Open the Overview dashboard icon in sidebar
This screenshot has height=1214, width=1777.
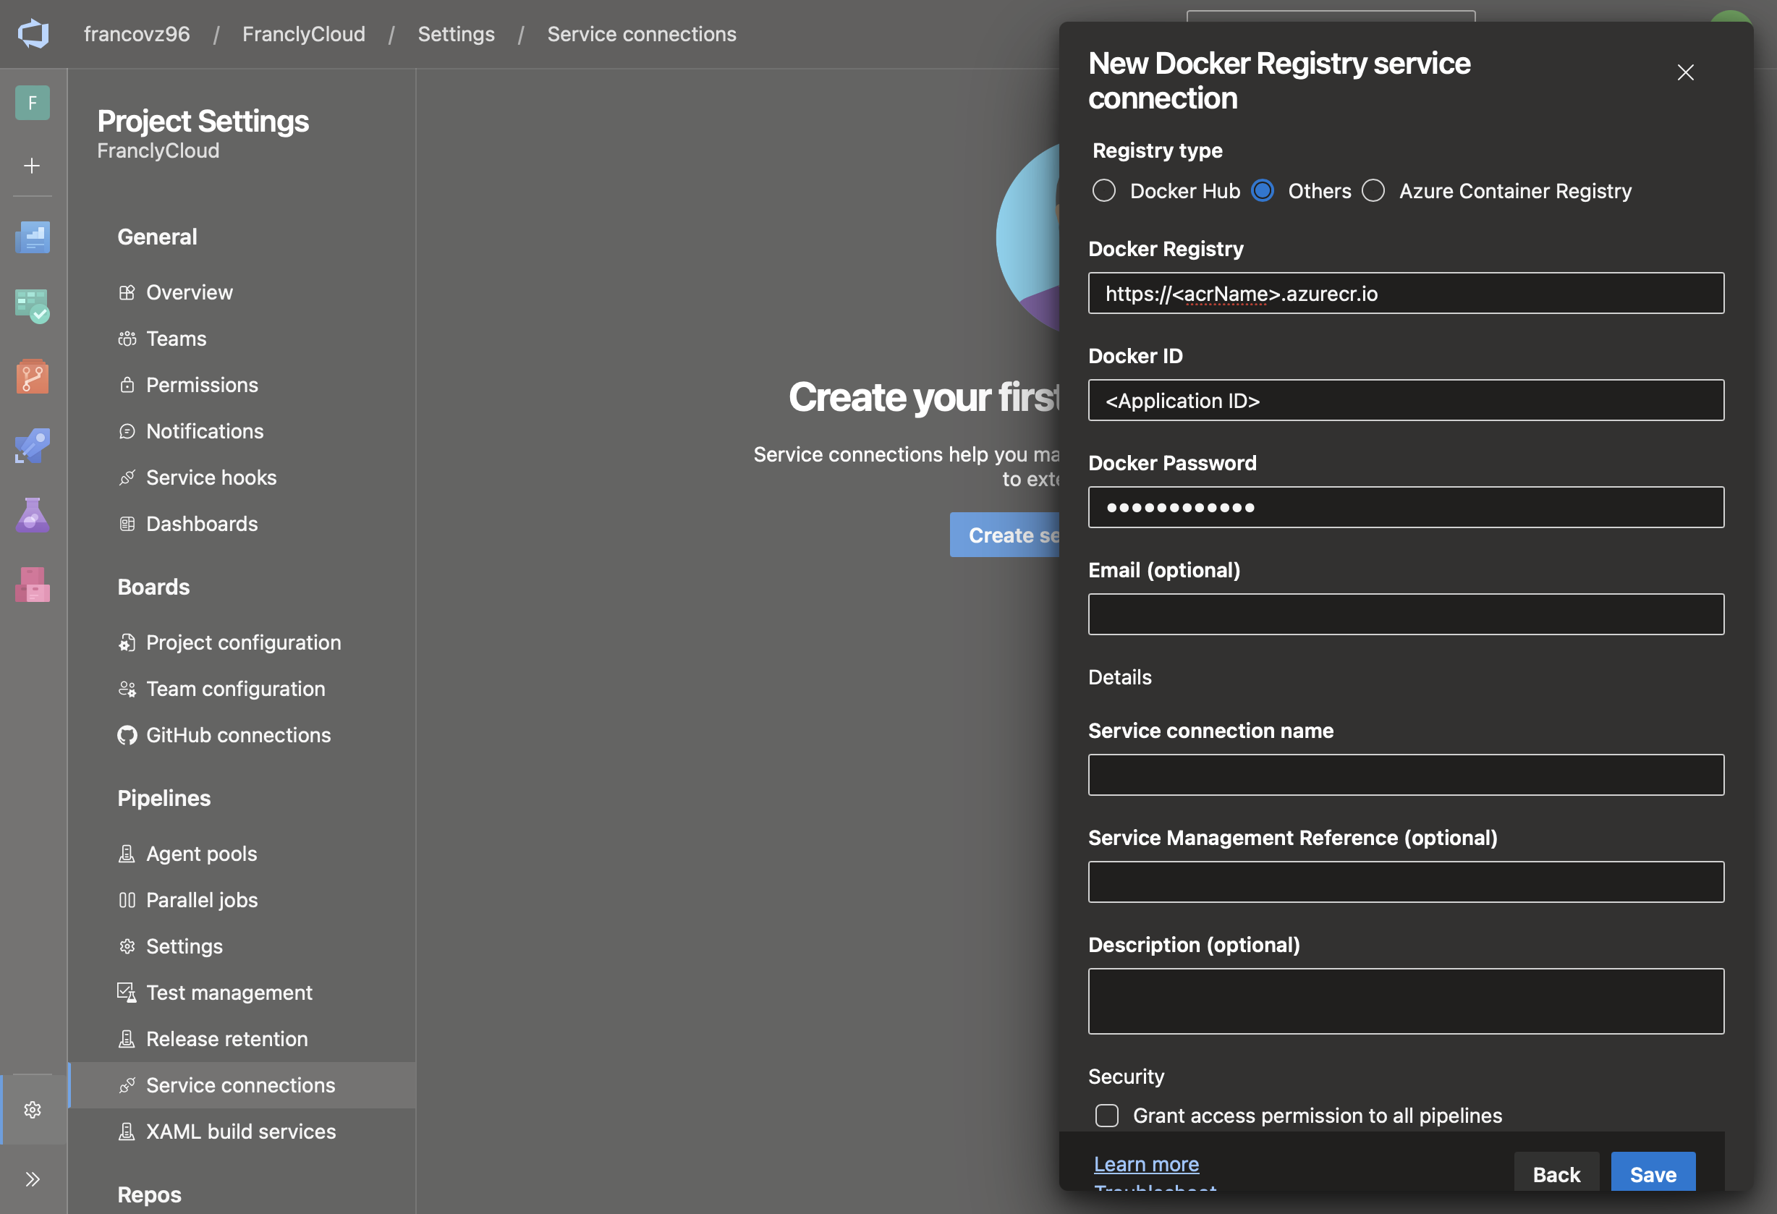(32, 237)
